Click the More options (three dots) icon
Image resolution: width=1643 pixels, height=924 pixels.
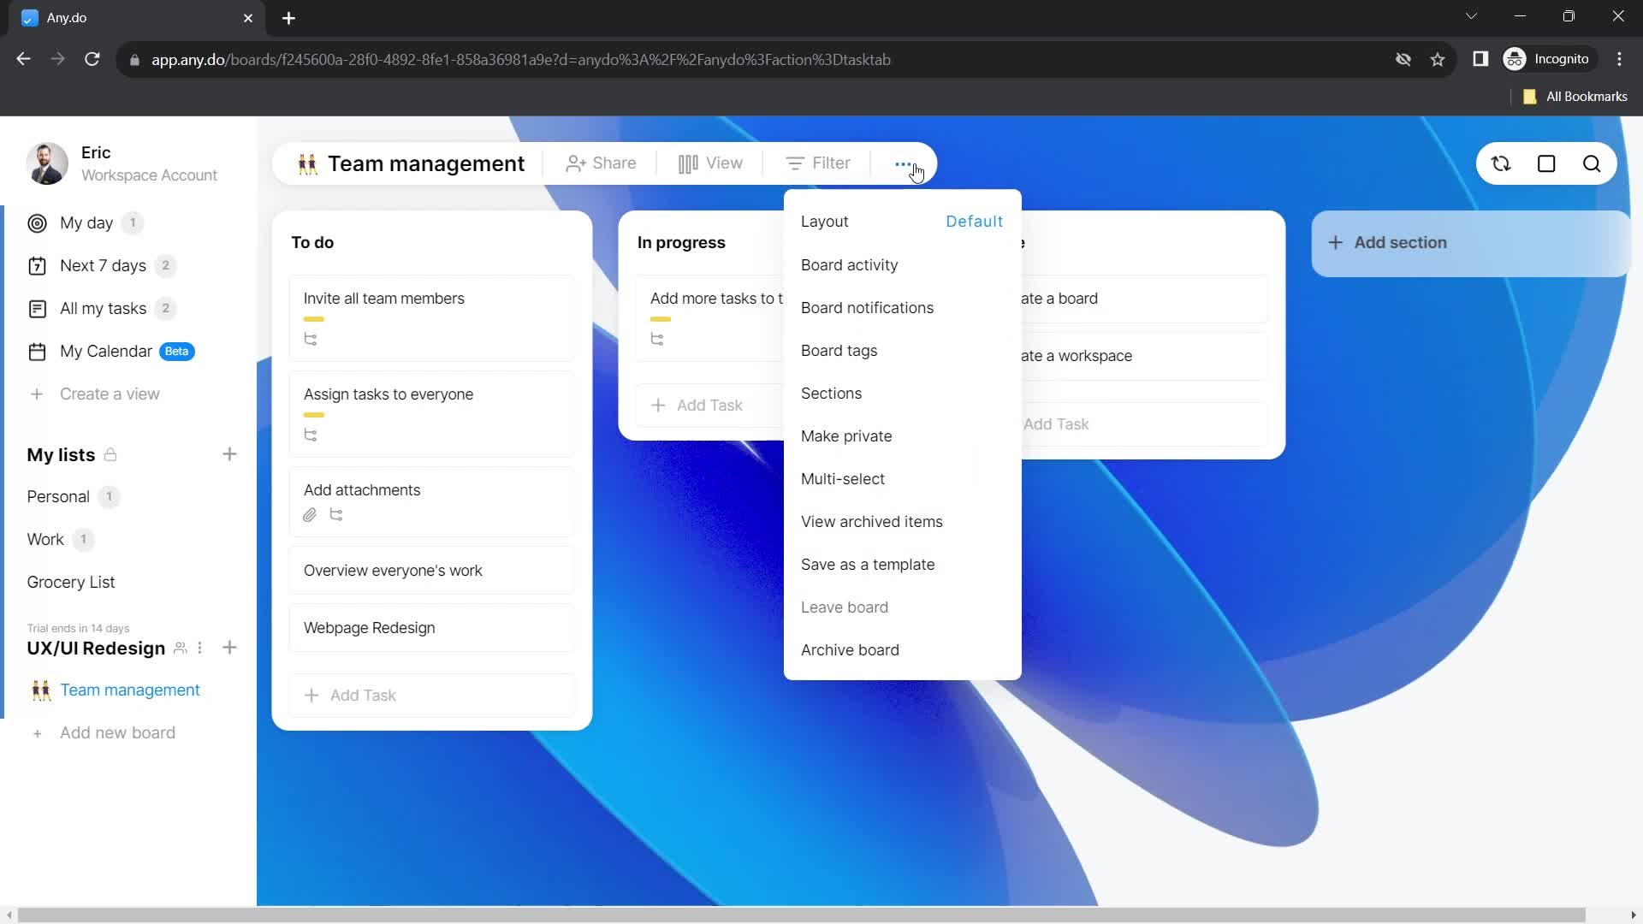click(x=903, y=163)
